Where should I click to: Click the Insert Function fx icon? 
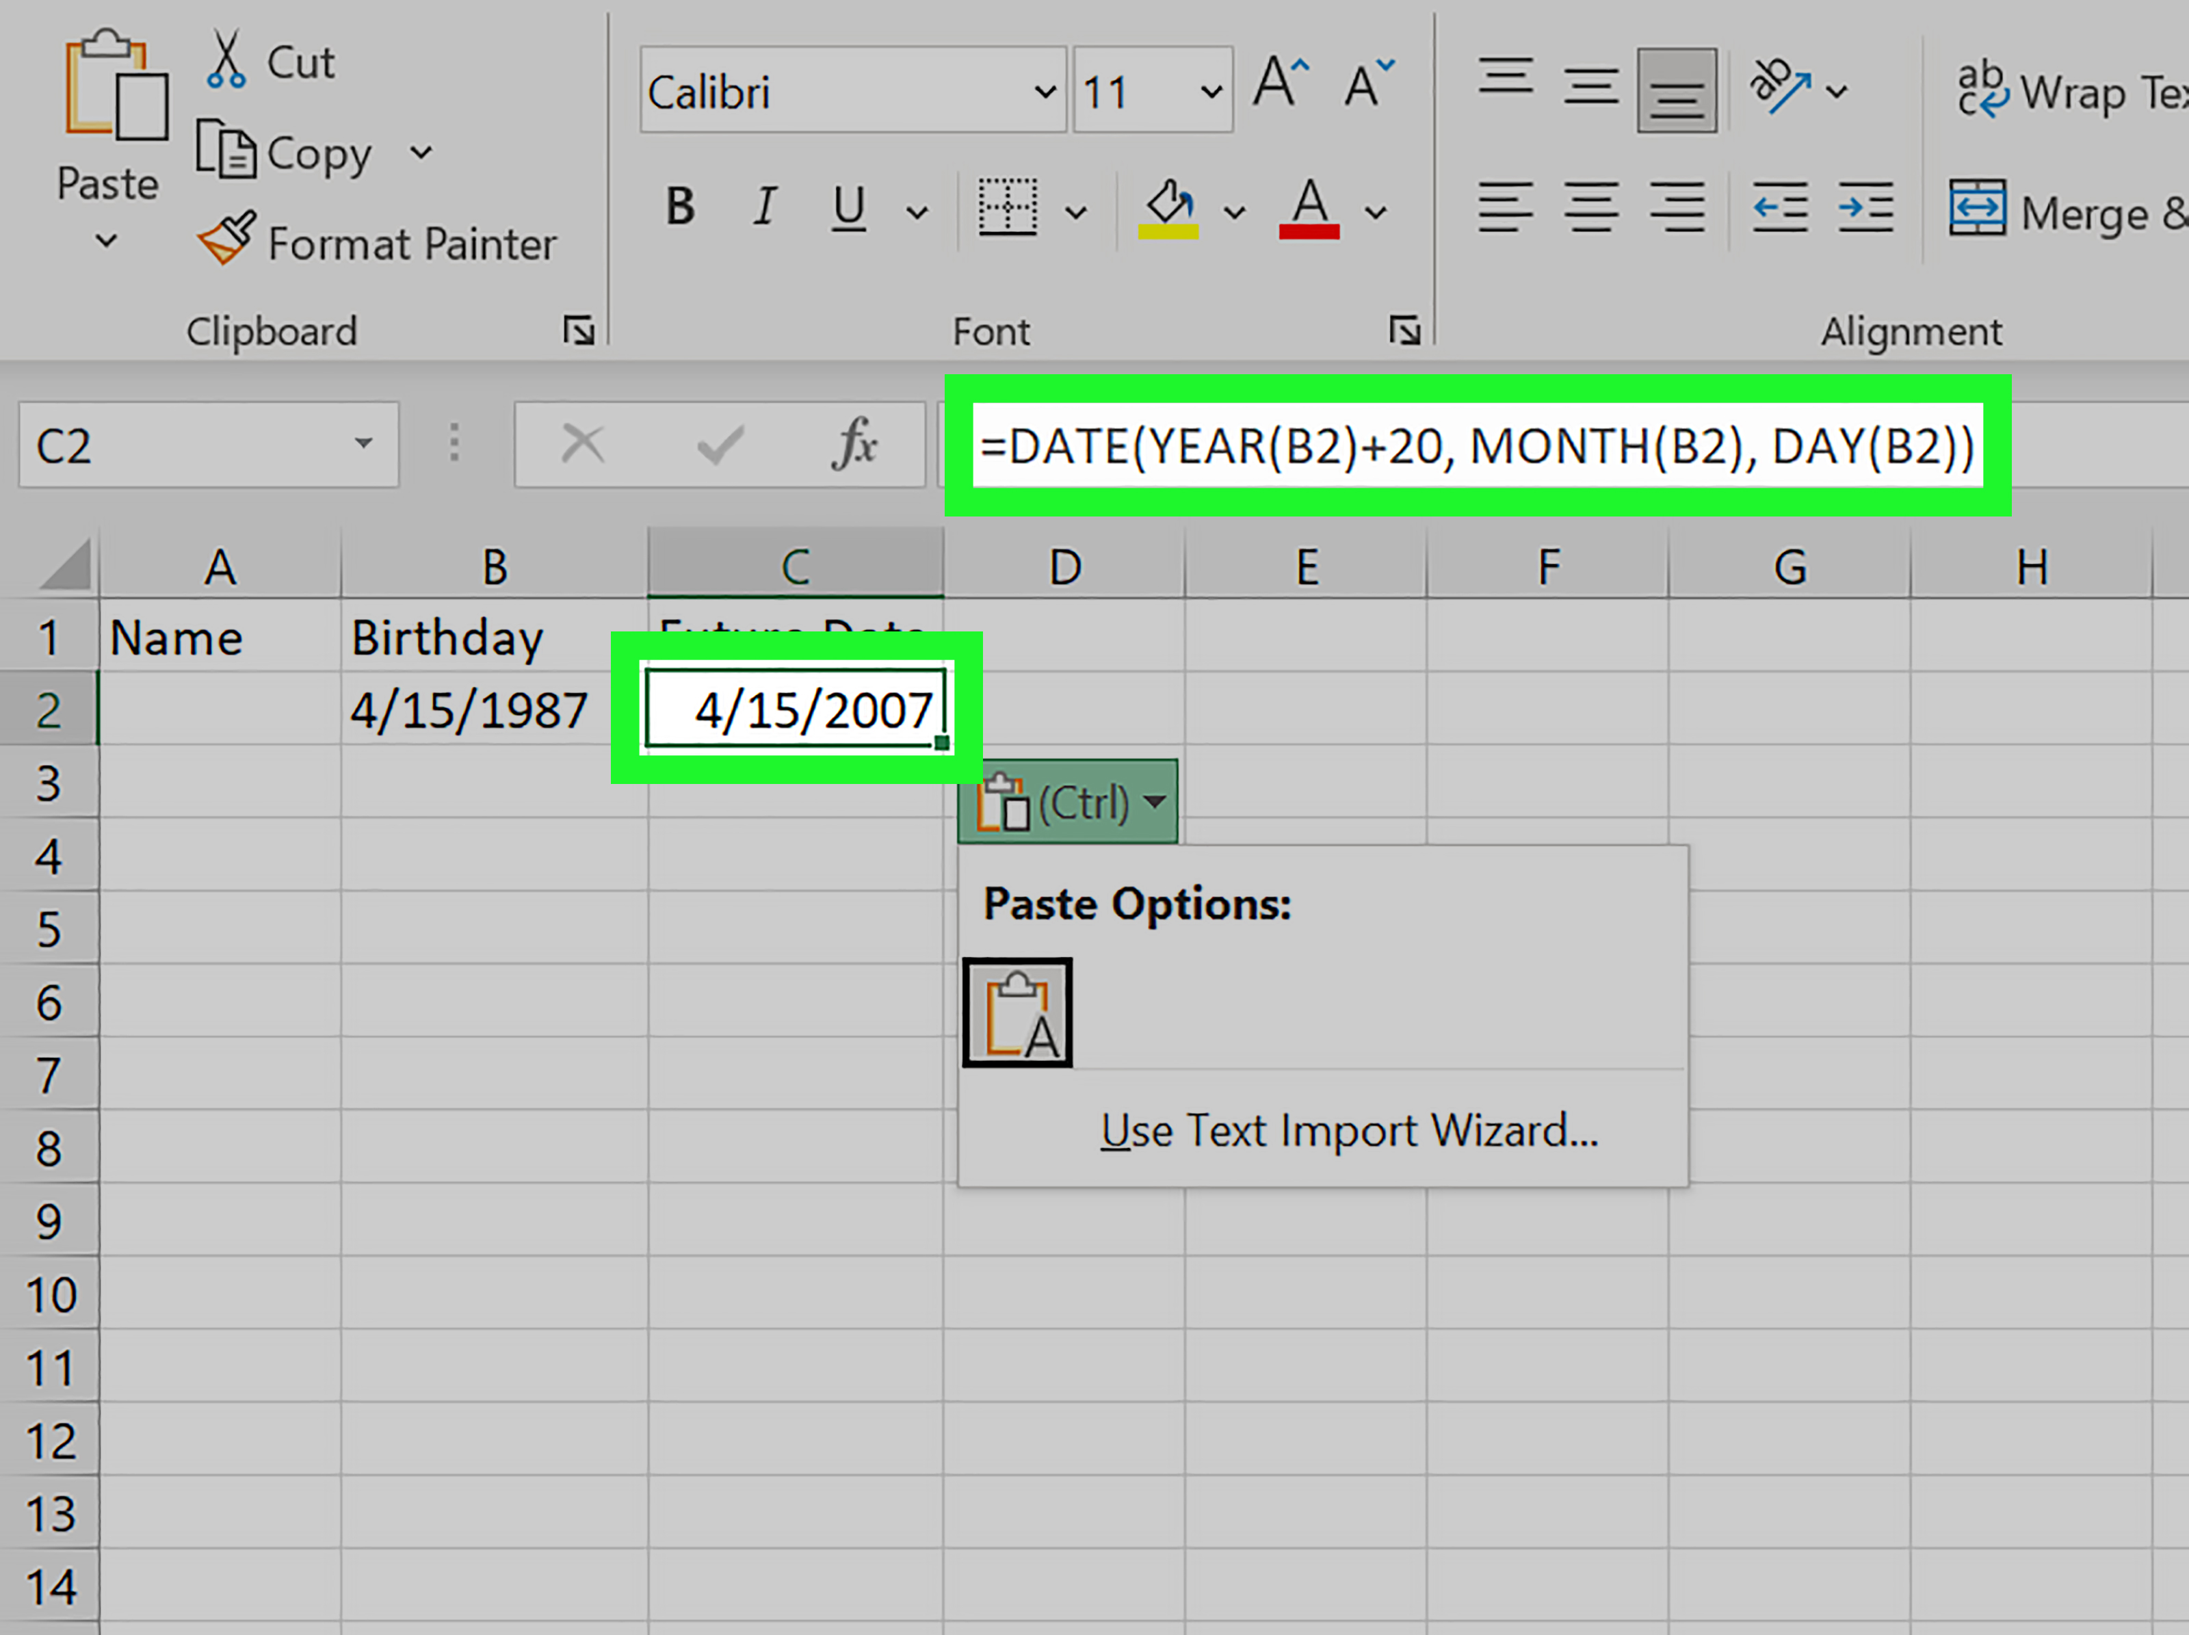coord(855,445)
